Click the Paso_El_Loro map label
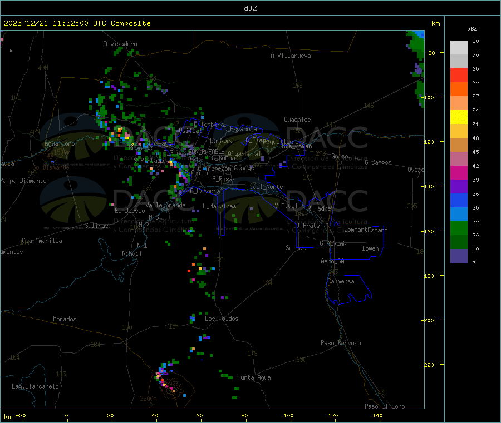Viewport: 501px width, 423px height. 385,406
